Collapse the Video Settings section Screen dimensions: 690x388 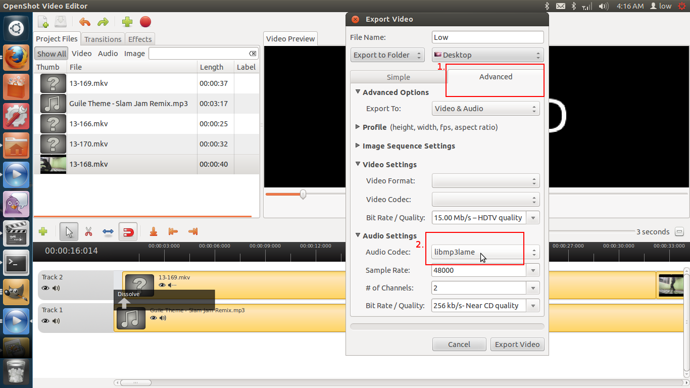pos(358,164)
